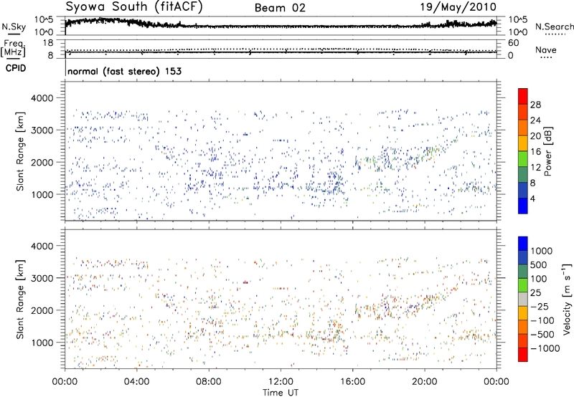Click the red -1000 velocity colorbar segment
The width and height of the screenshot is (574, 397).
pos(523,355)
